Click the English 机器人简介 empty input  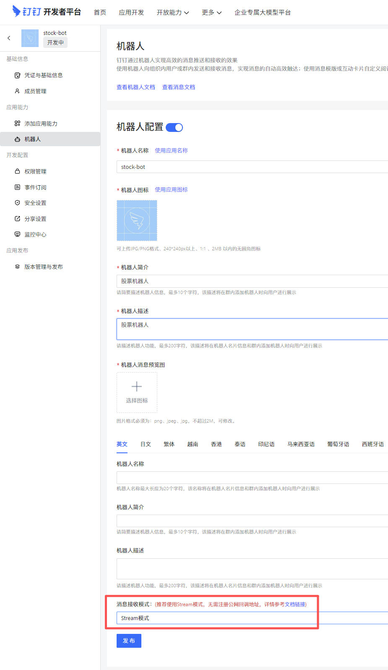(x=252, y=521)
